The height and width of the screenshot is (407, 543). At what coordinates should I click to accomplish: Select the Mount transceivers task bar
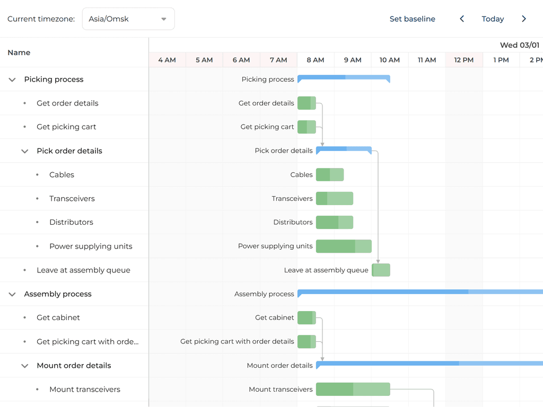pyautogui.click(x=353, y=389)
